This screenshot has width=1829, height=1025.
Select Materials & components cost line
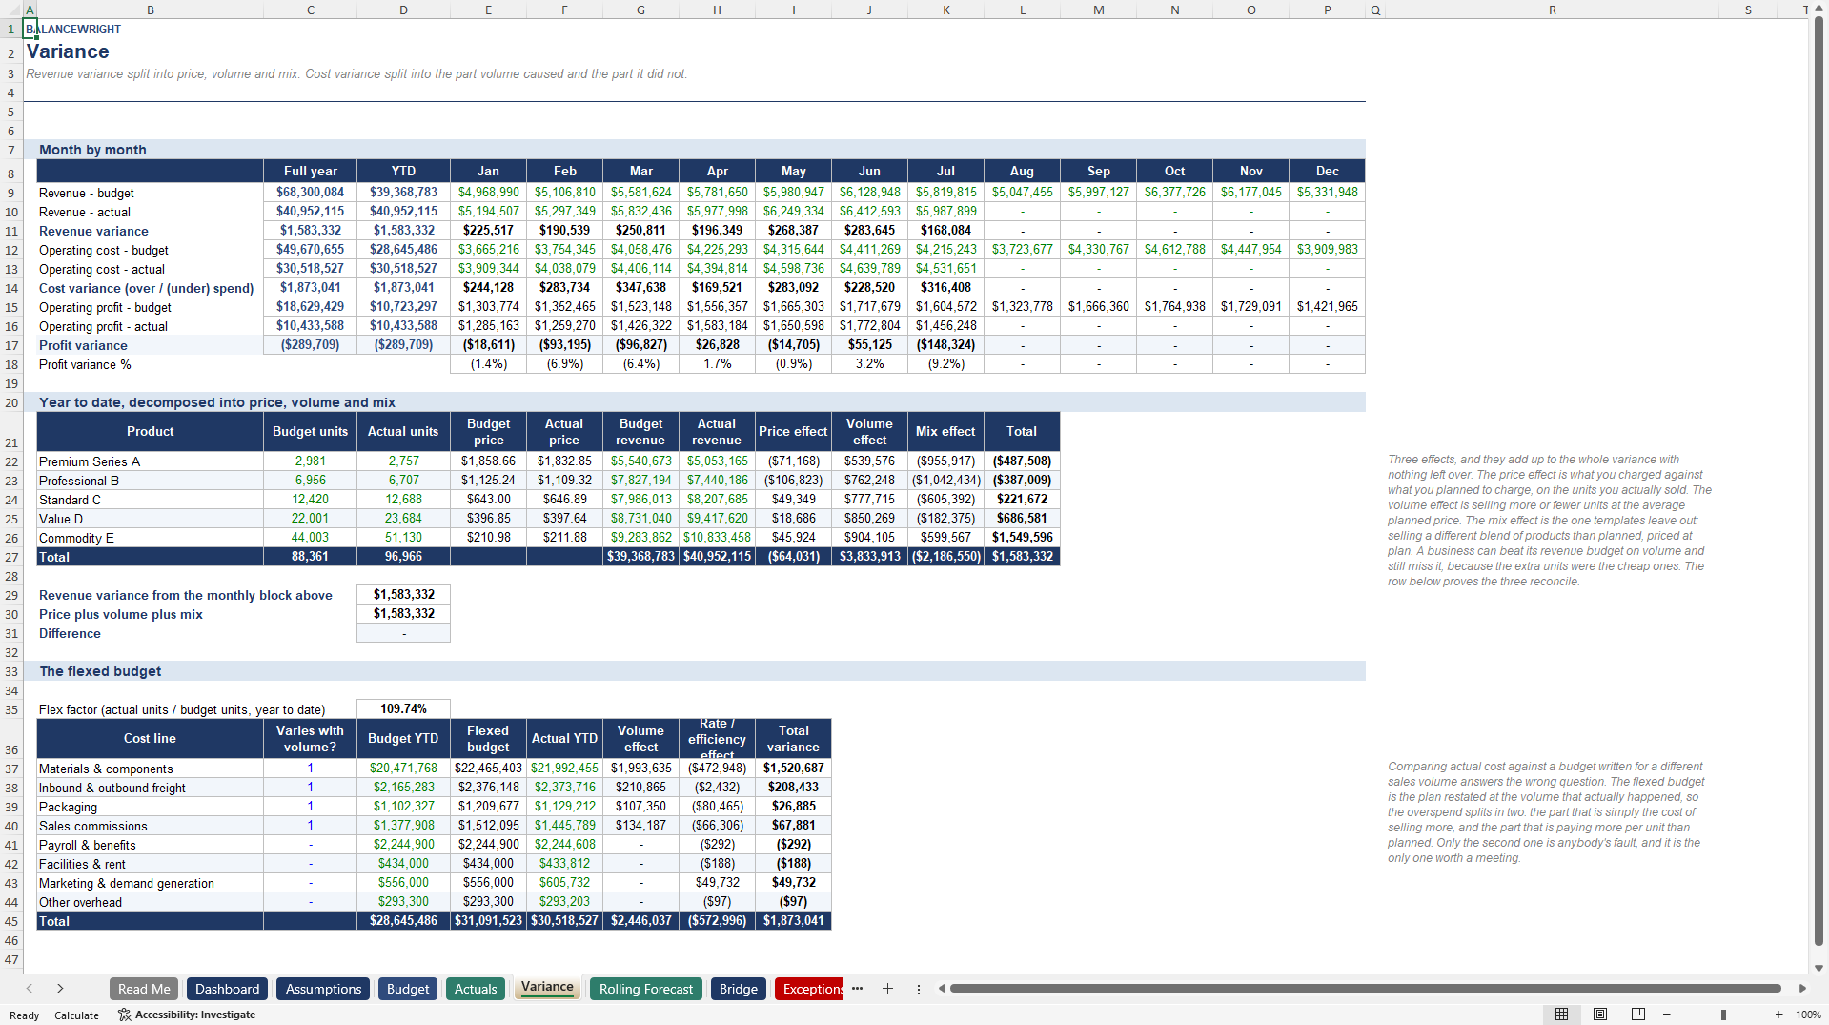tap(151, 769)
